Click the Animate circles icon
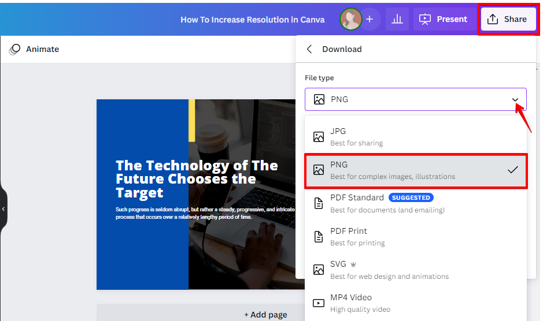 point(15,49)
